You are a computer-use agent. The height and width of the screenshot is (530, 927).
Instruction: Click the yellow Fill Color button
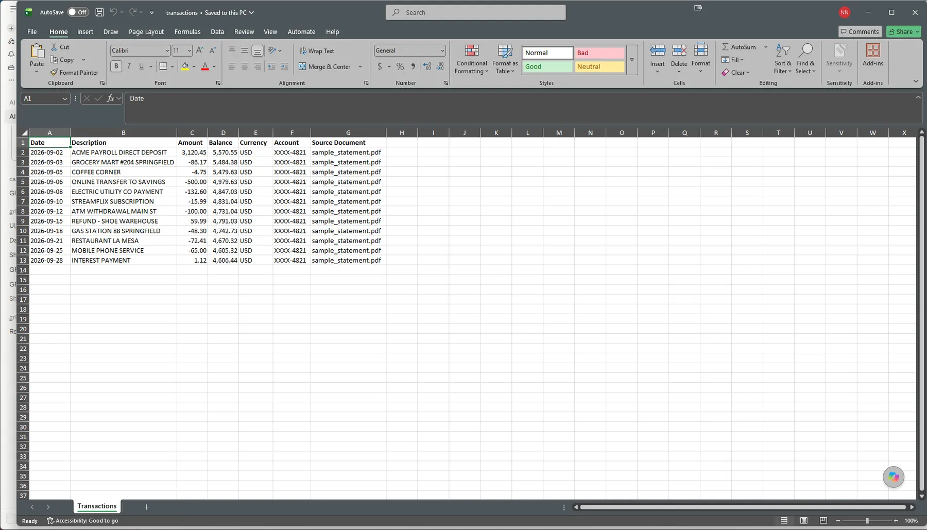pyautogui.click(x=185, y=66)
